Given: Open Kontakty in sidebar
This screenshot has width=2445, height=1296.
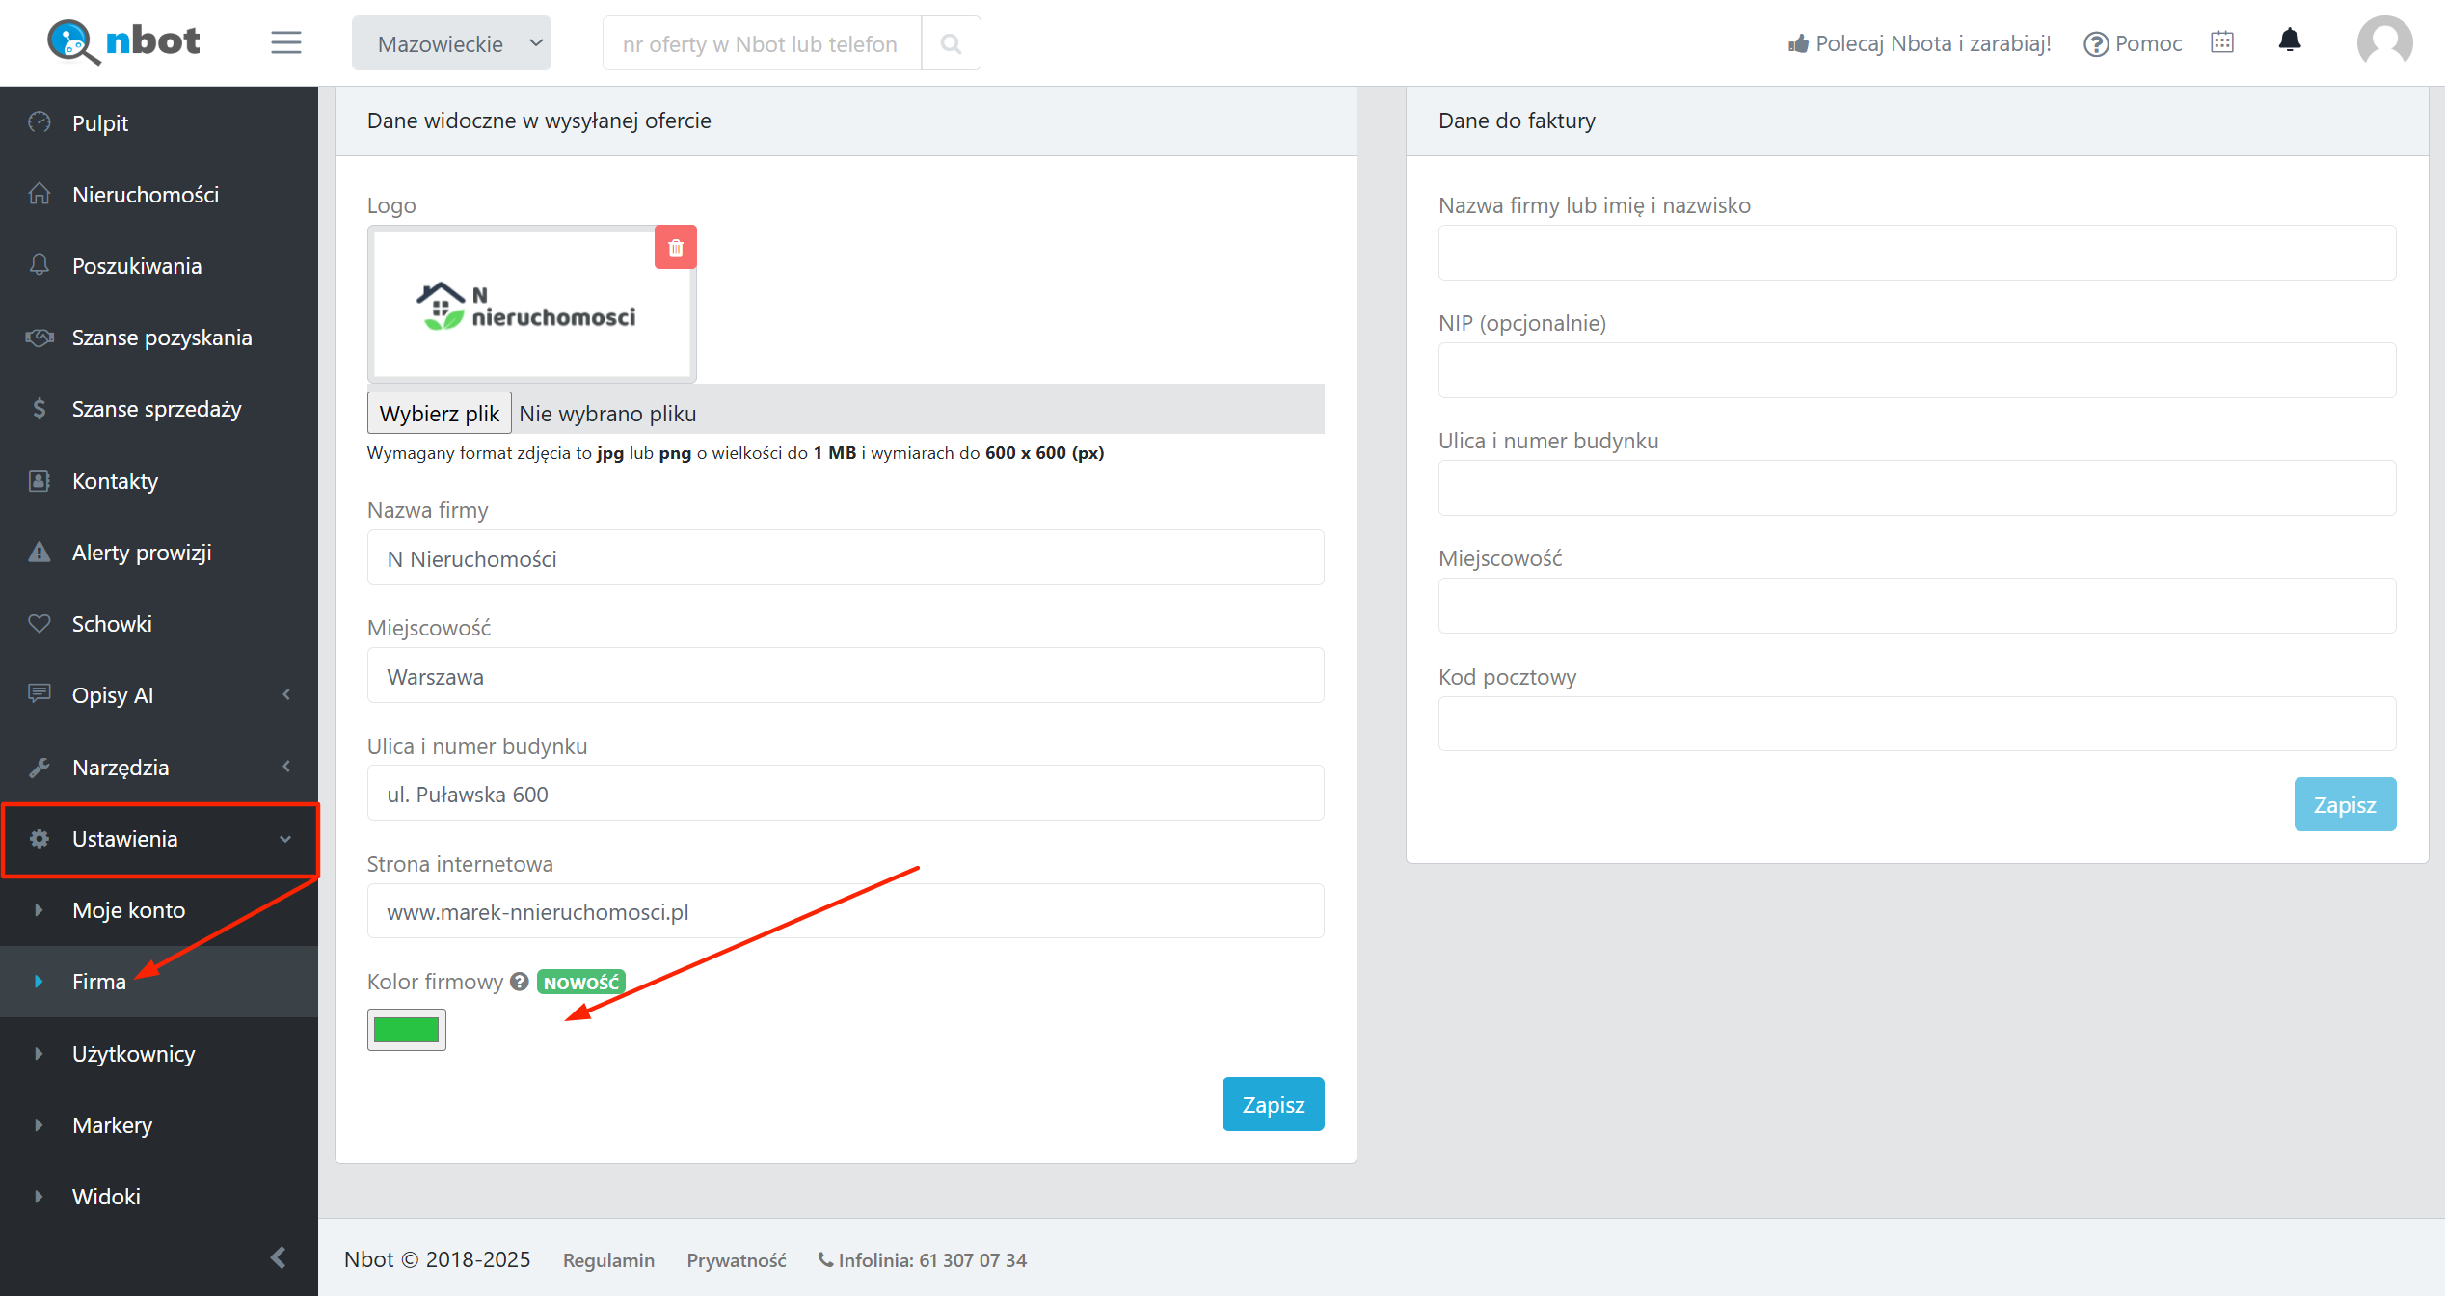Looking at the screenshot, I should [x=159, y=480].
